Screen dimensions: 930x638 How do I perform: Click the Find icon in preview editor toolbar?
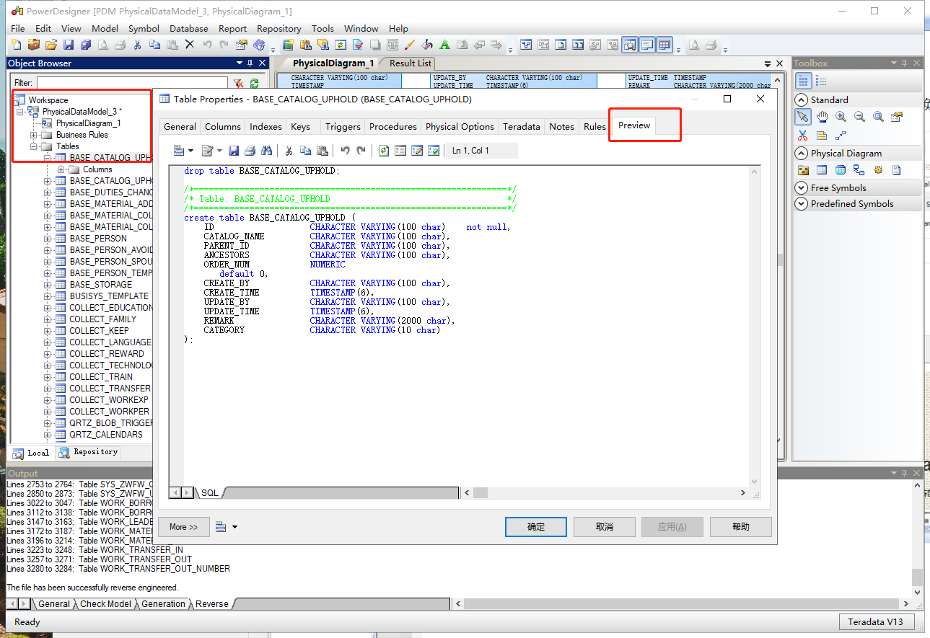[x=267, y=150]
